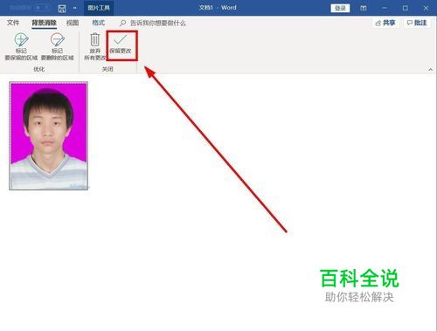This screenshot has height=331, width=437.
Task: Select the ID photo in the document
Action: tap(48, 136)
